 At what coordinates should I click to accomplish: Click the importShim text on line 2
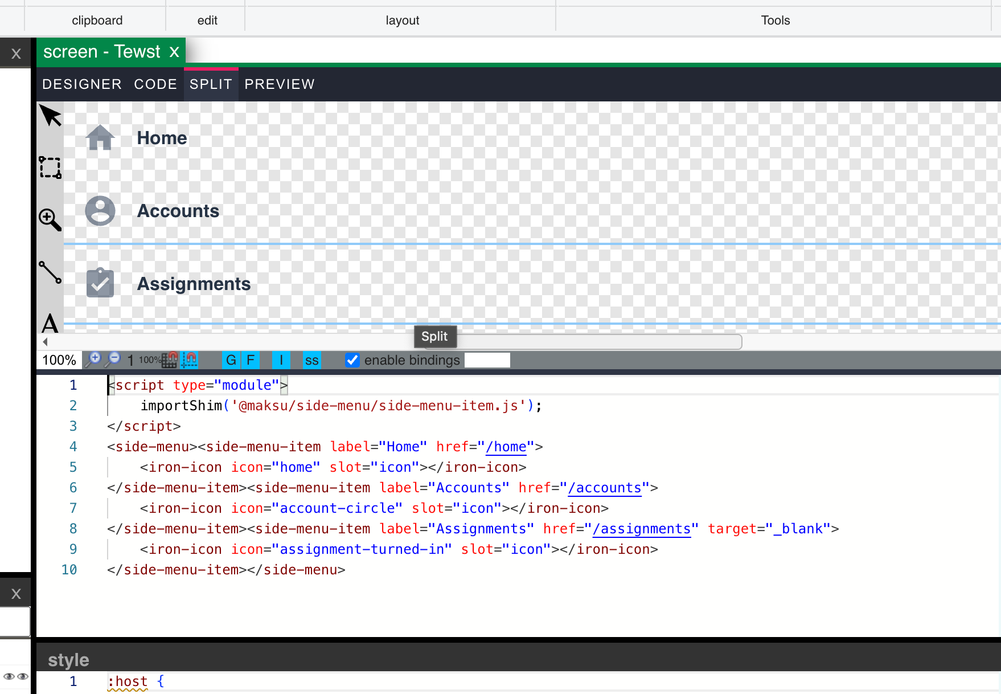point(181,406)
